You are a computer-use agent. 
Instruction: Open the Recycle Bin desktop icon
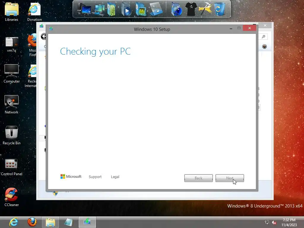[12, 135]
